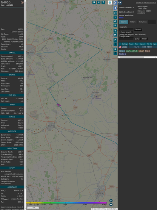The width and height of the screenshot is (157, 210).
Task: Click the T map toggle button
Action: point(103,2)
